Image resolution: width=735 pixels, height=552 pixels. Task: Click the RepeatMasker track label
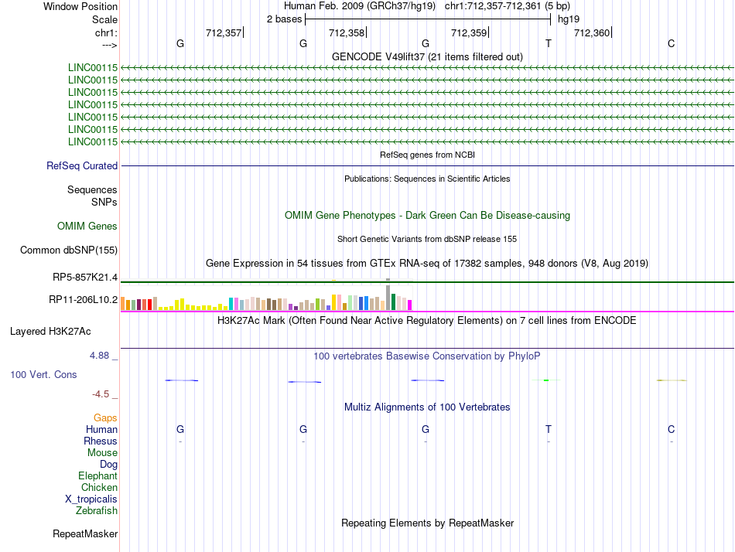coord(85,534)
